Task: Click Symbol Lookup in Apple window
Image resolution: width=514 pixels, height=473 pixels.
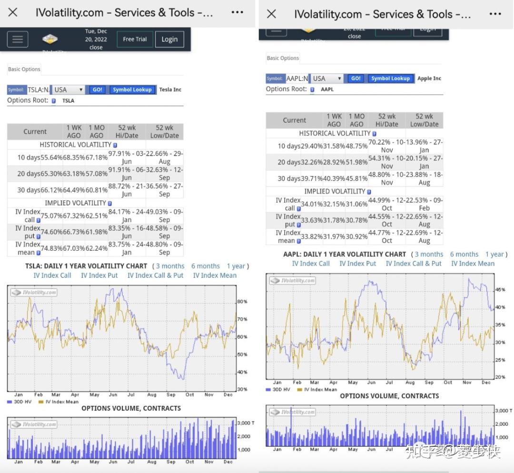Action: click(x=390, y=79)
